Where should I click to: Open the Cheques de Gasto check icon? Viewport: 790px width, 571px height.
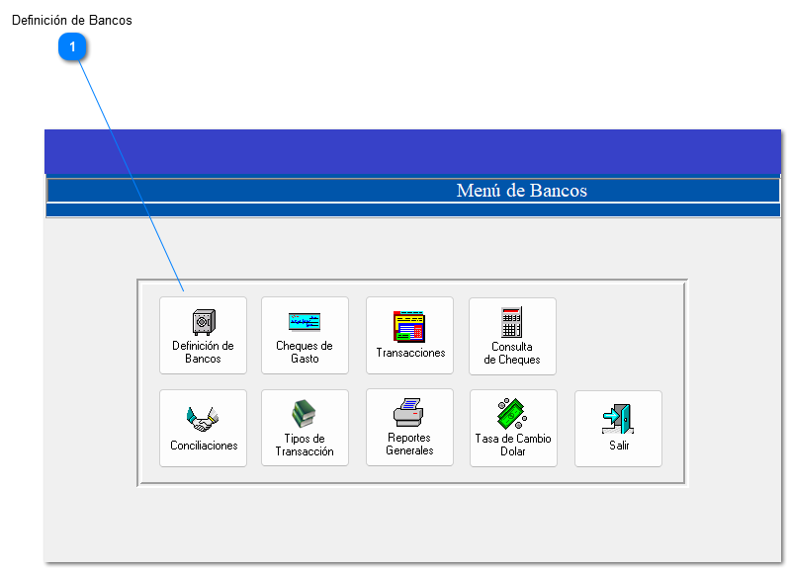pyautogui.click(x=305, y=322)
